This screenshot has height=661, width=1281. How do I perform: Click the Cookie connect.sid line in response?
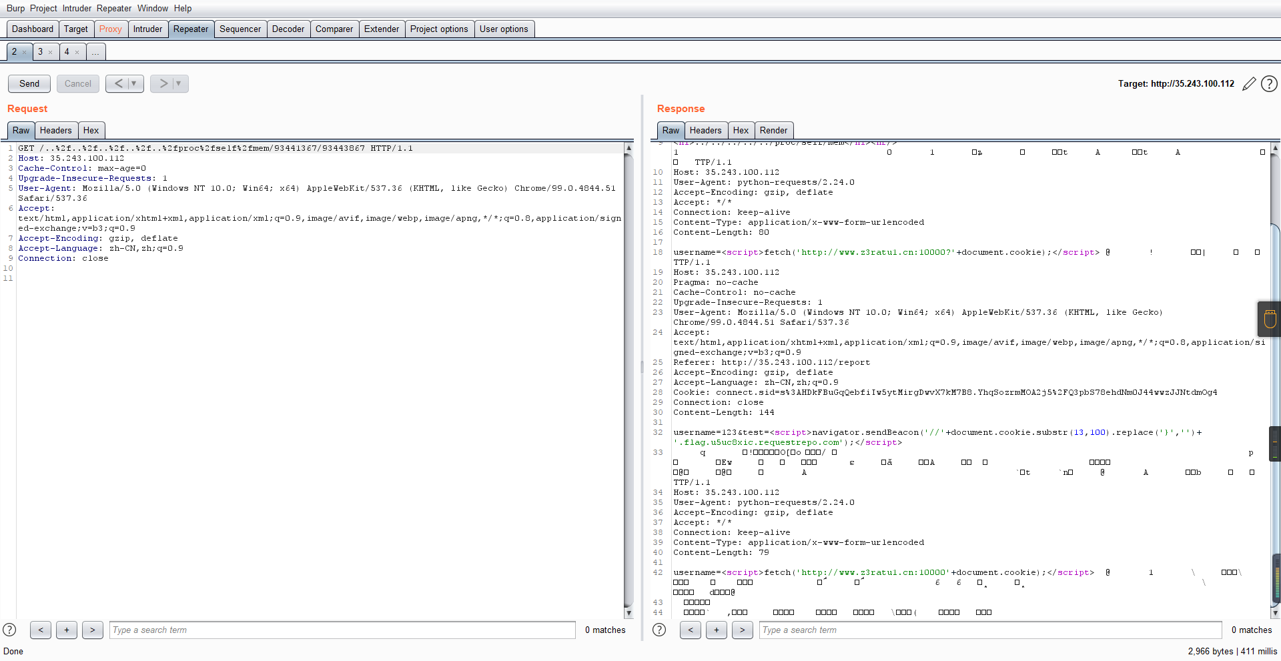click(945, 392)
